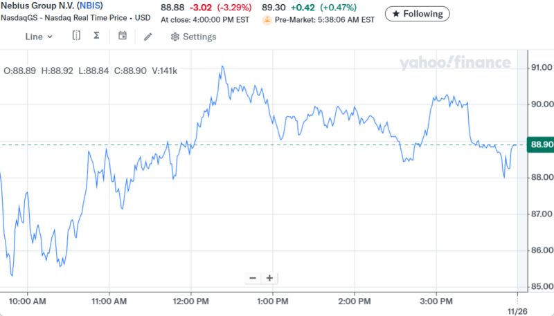Open the indicators sigma icon
Image resolution: width=554 pixels, height=316 pixels.
pos(96,36)
